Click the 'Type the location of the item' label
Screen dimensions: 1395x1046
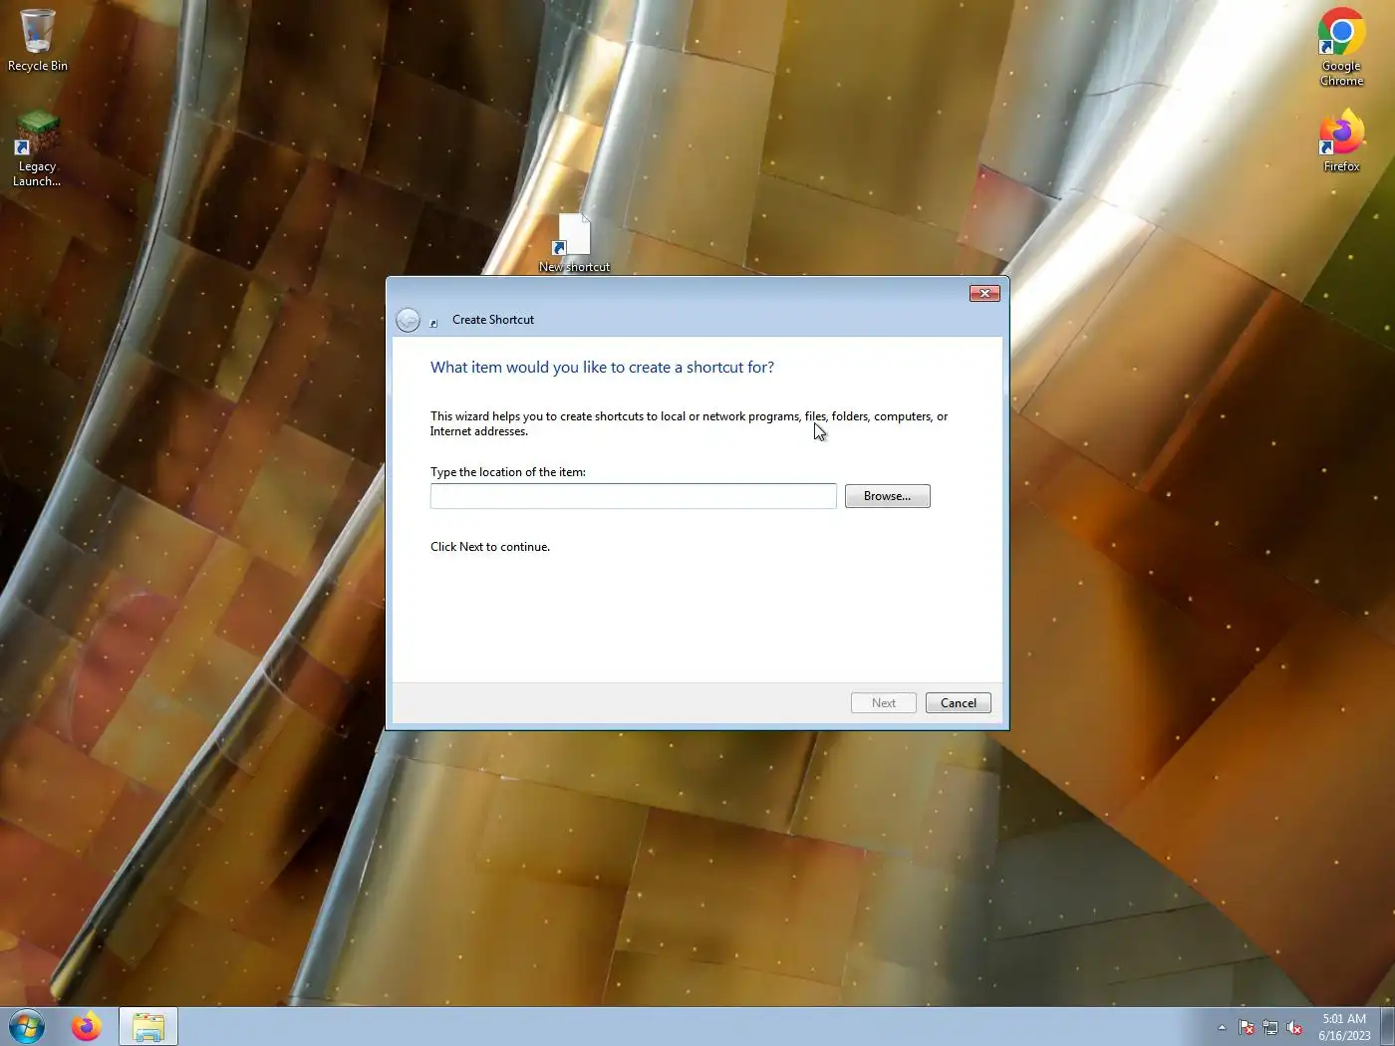coord(508,472)
